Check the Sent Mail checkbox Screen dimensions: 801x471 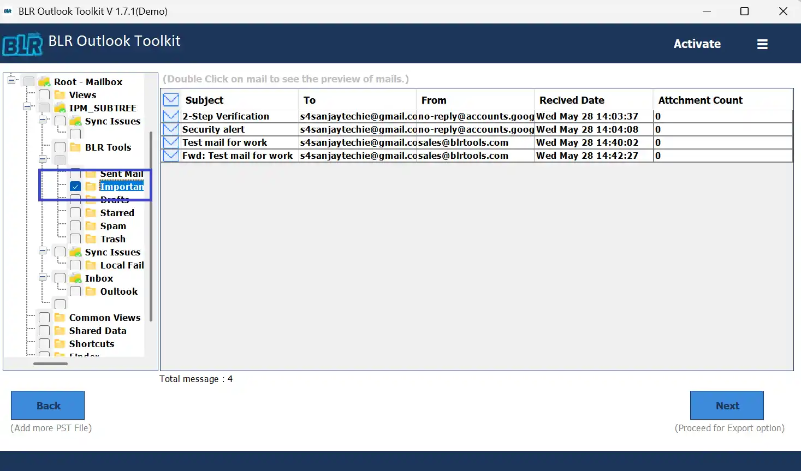[75, 173]
